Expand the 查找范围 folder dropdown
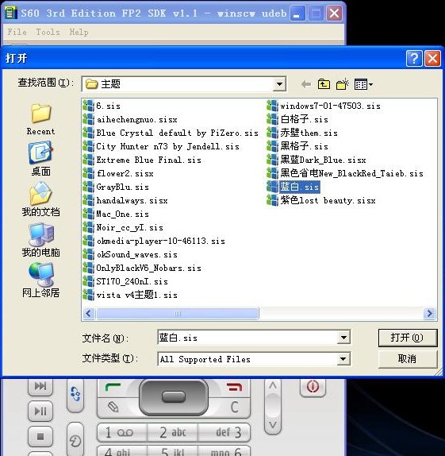This screenshot has width=445, height=456. (279, 84)
